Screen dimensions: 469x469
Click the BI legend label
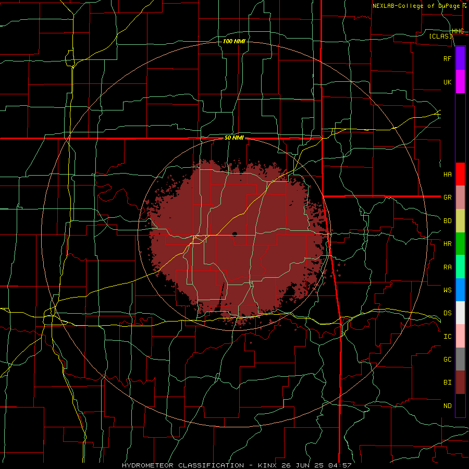pyautogui.click(x=447, y=382)
